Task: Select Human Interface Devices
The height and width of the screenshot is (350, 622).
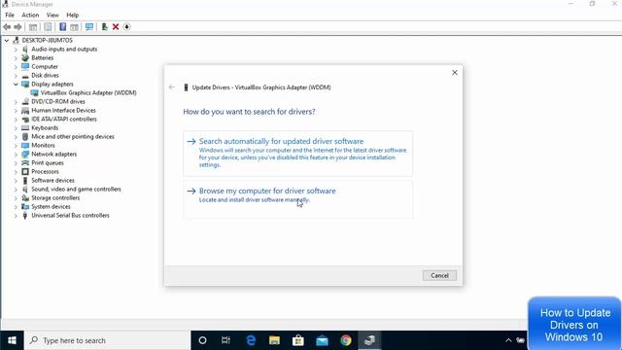Action: point(63,110)
